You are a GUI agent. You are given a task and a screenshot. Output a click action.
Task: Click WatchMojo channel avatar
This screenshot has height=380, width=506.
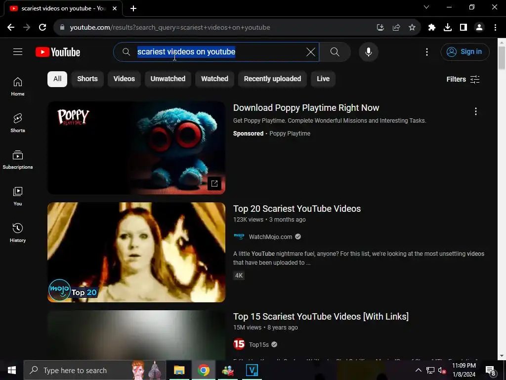(x=239, y=237)
